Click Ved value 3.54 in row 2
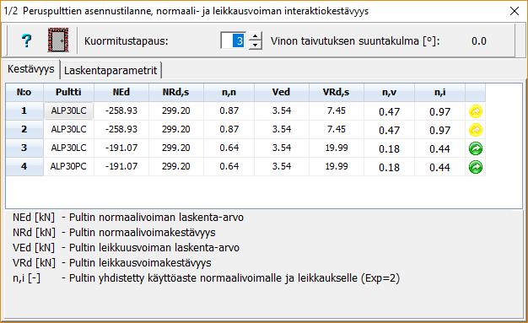This screenshot has height=323, width=528. point(282,129)
